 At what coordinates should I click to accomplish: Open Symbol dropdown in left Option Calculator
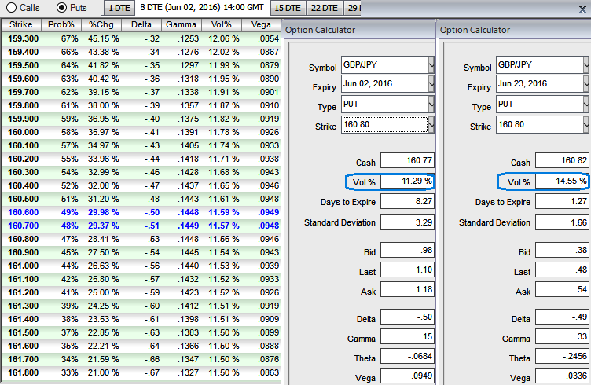[x=431, y=64]
